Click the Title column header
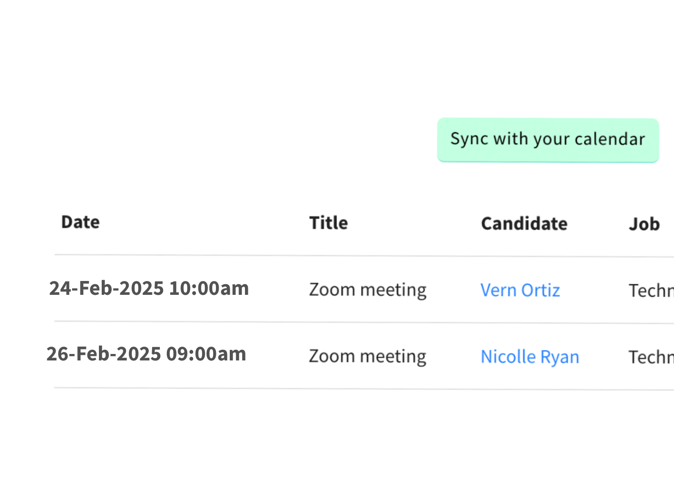 click(328, 223)
